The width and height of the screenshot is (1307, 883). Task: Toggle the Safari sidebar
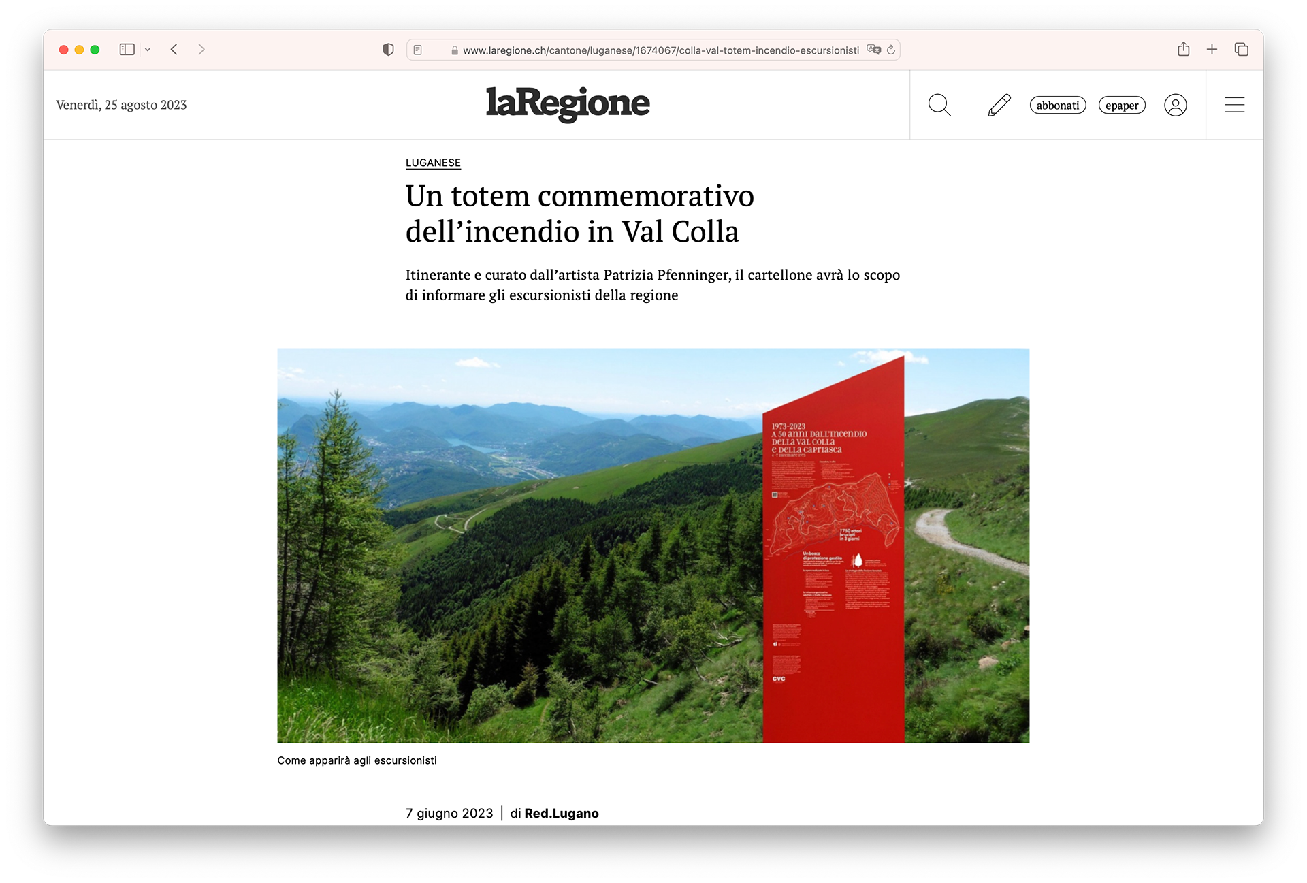(127, 50)
